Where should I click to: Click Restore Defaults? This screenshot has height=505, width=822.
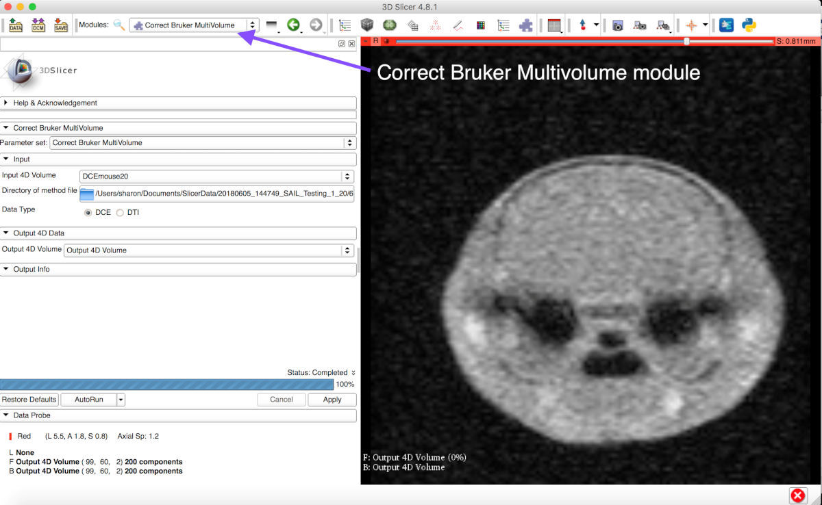click(29, 399)
